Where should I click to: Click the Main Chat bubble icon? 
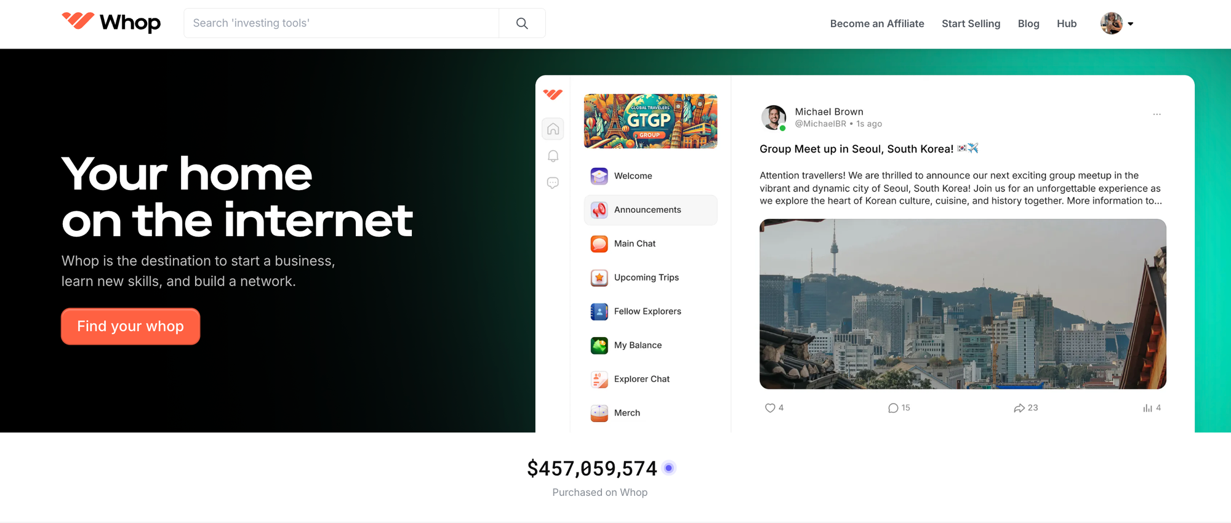pos(599,244)
